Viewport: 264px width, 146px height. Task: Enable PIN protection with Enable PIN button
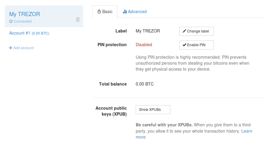[x=197, y=45]
